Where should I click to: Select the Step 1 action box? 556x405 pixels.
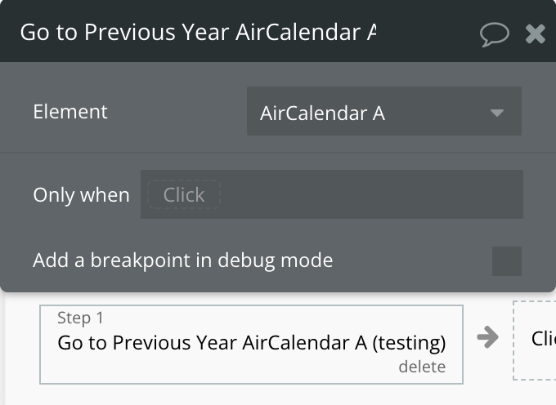click(251, 345)
